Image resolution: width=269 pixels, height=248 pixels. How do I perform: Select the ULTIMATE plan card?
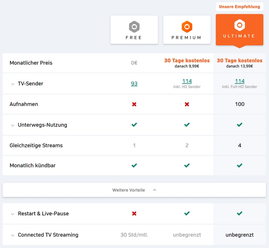239,30
